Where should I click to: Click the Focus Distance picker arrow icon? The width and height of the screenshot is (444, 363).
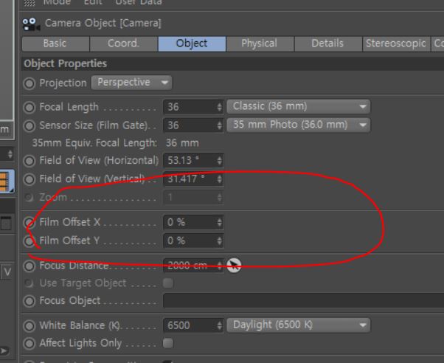click(234, 266)
